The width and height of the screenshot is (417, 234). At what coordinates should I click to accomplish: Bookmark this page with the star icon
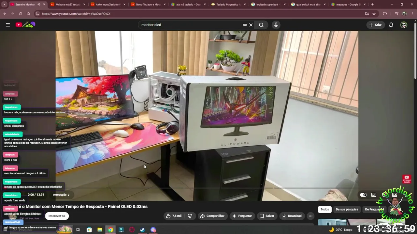pos(374,14)
